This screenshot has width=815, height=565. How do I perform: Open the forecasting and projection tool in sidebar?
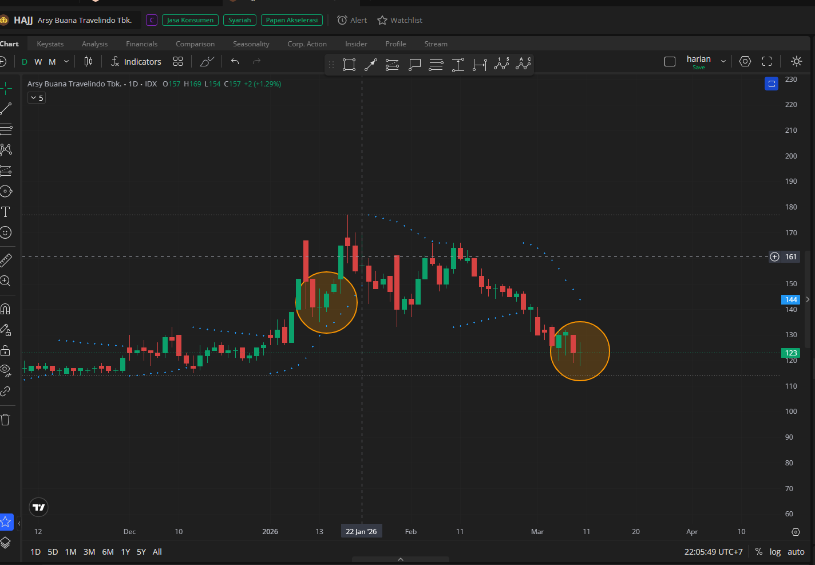tap(5, 171)
